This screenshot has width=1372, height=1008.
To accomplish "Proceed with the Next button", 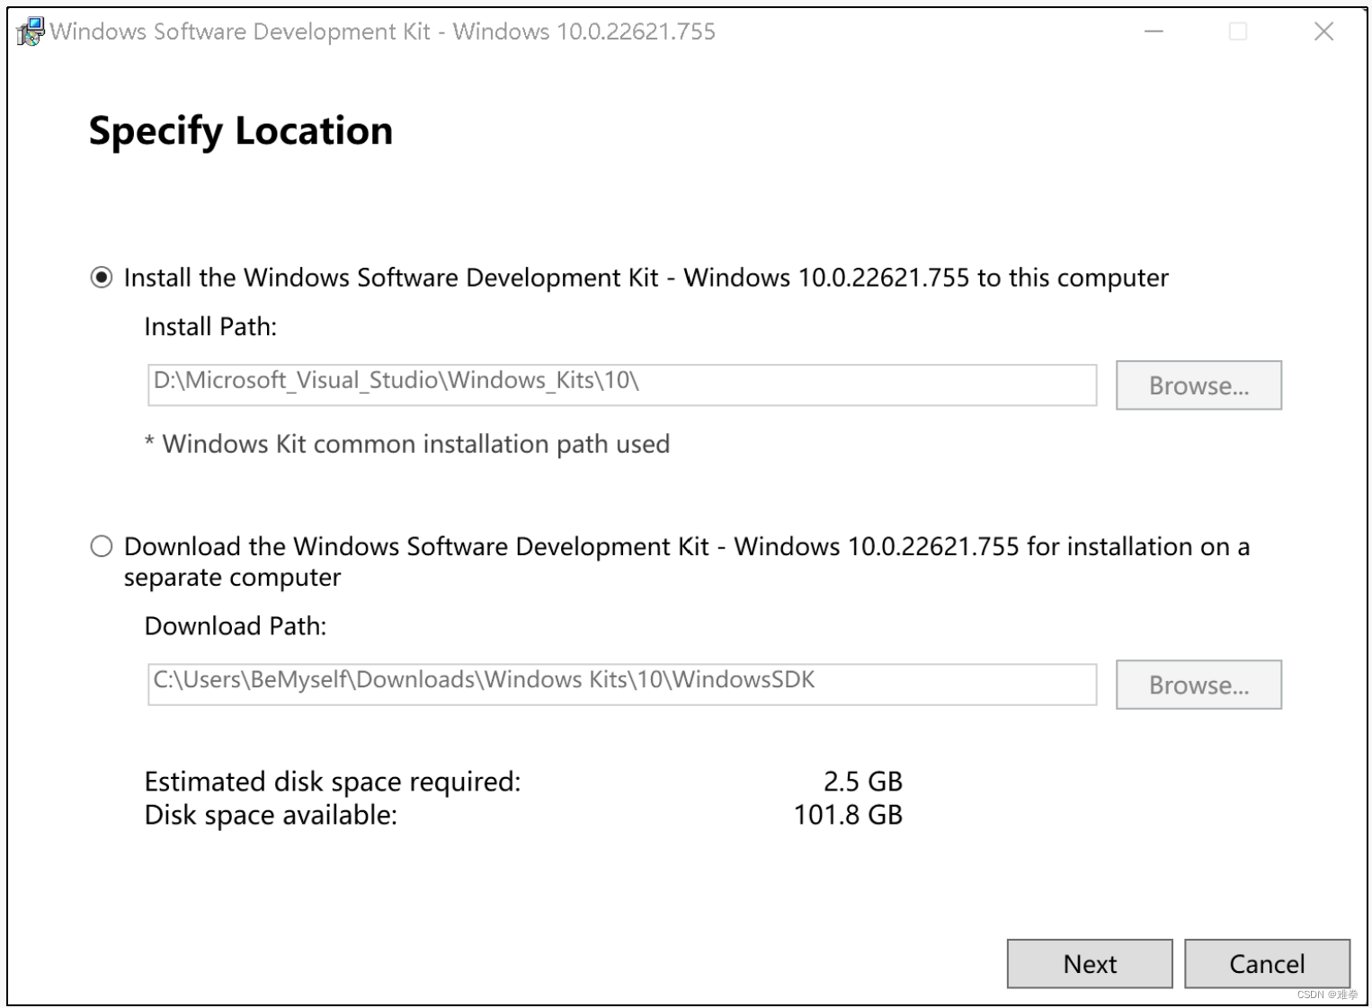I will (x=1090, y=964).
